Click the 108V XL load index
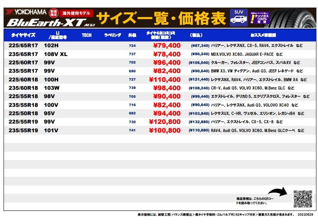Image resolution: width=318 pixels, height=224 pixels. [x=56, y=54]
